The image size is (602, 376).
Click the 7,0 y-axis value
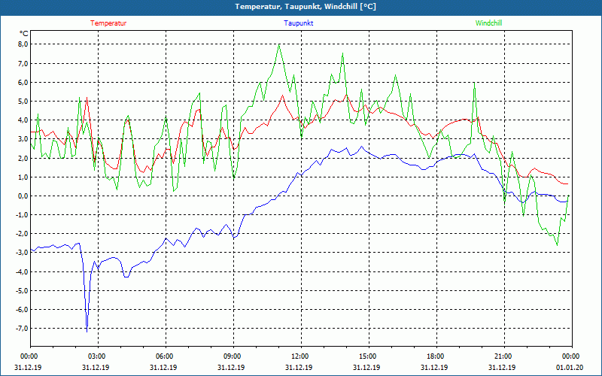coord(23,63)
